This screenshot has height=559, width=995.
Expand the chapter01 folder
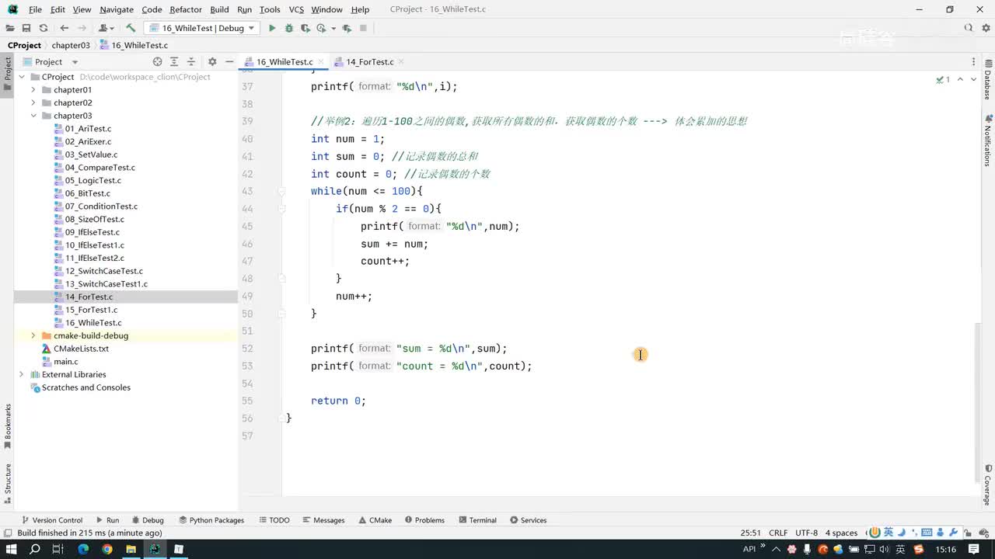tap(33, 90)
